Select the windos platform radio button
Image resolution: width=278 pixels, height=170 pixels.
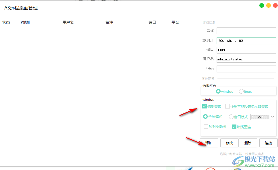pyautogui.click(x=218, y=91)
